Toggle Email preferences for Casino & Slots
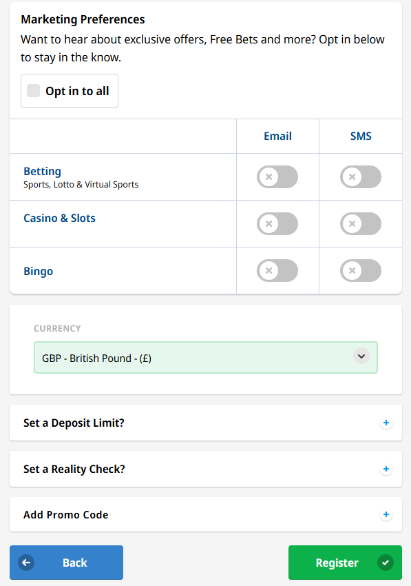The height and width of the screenshot is (586, 411). coord(277,224)
